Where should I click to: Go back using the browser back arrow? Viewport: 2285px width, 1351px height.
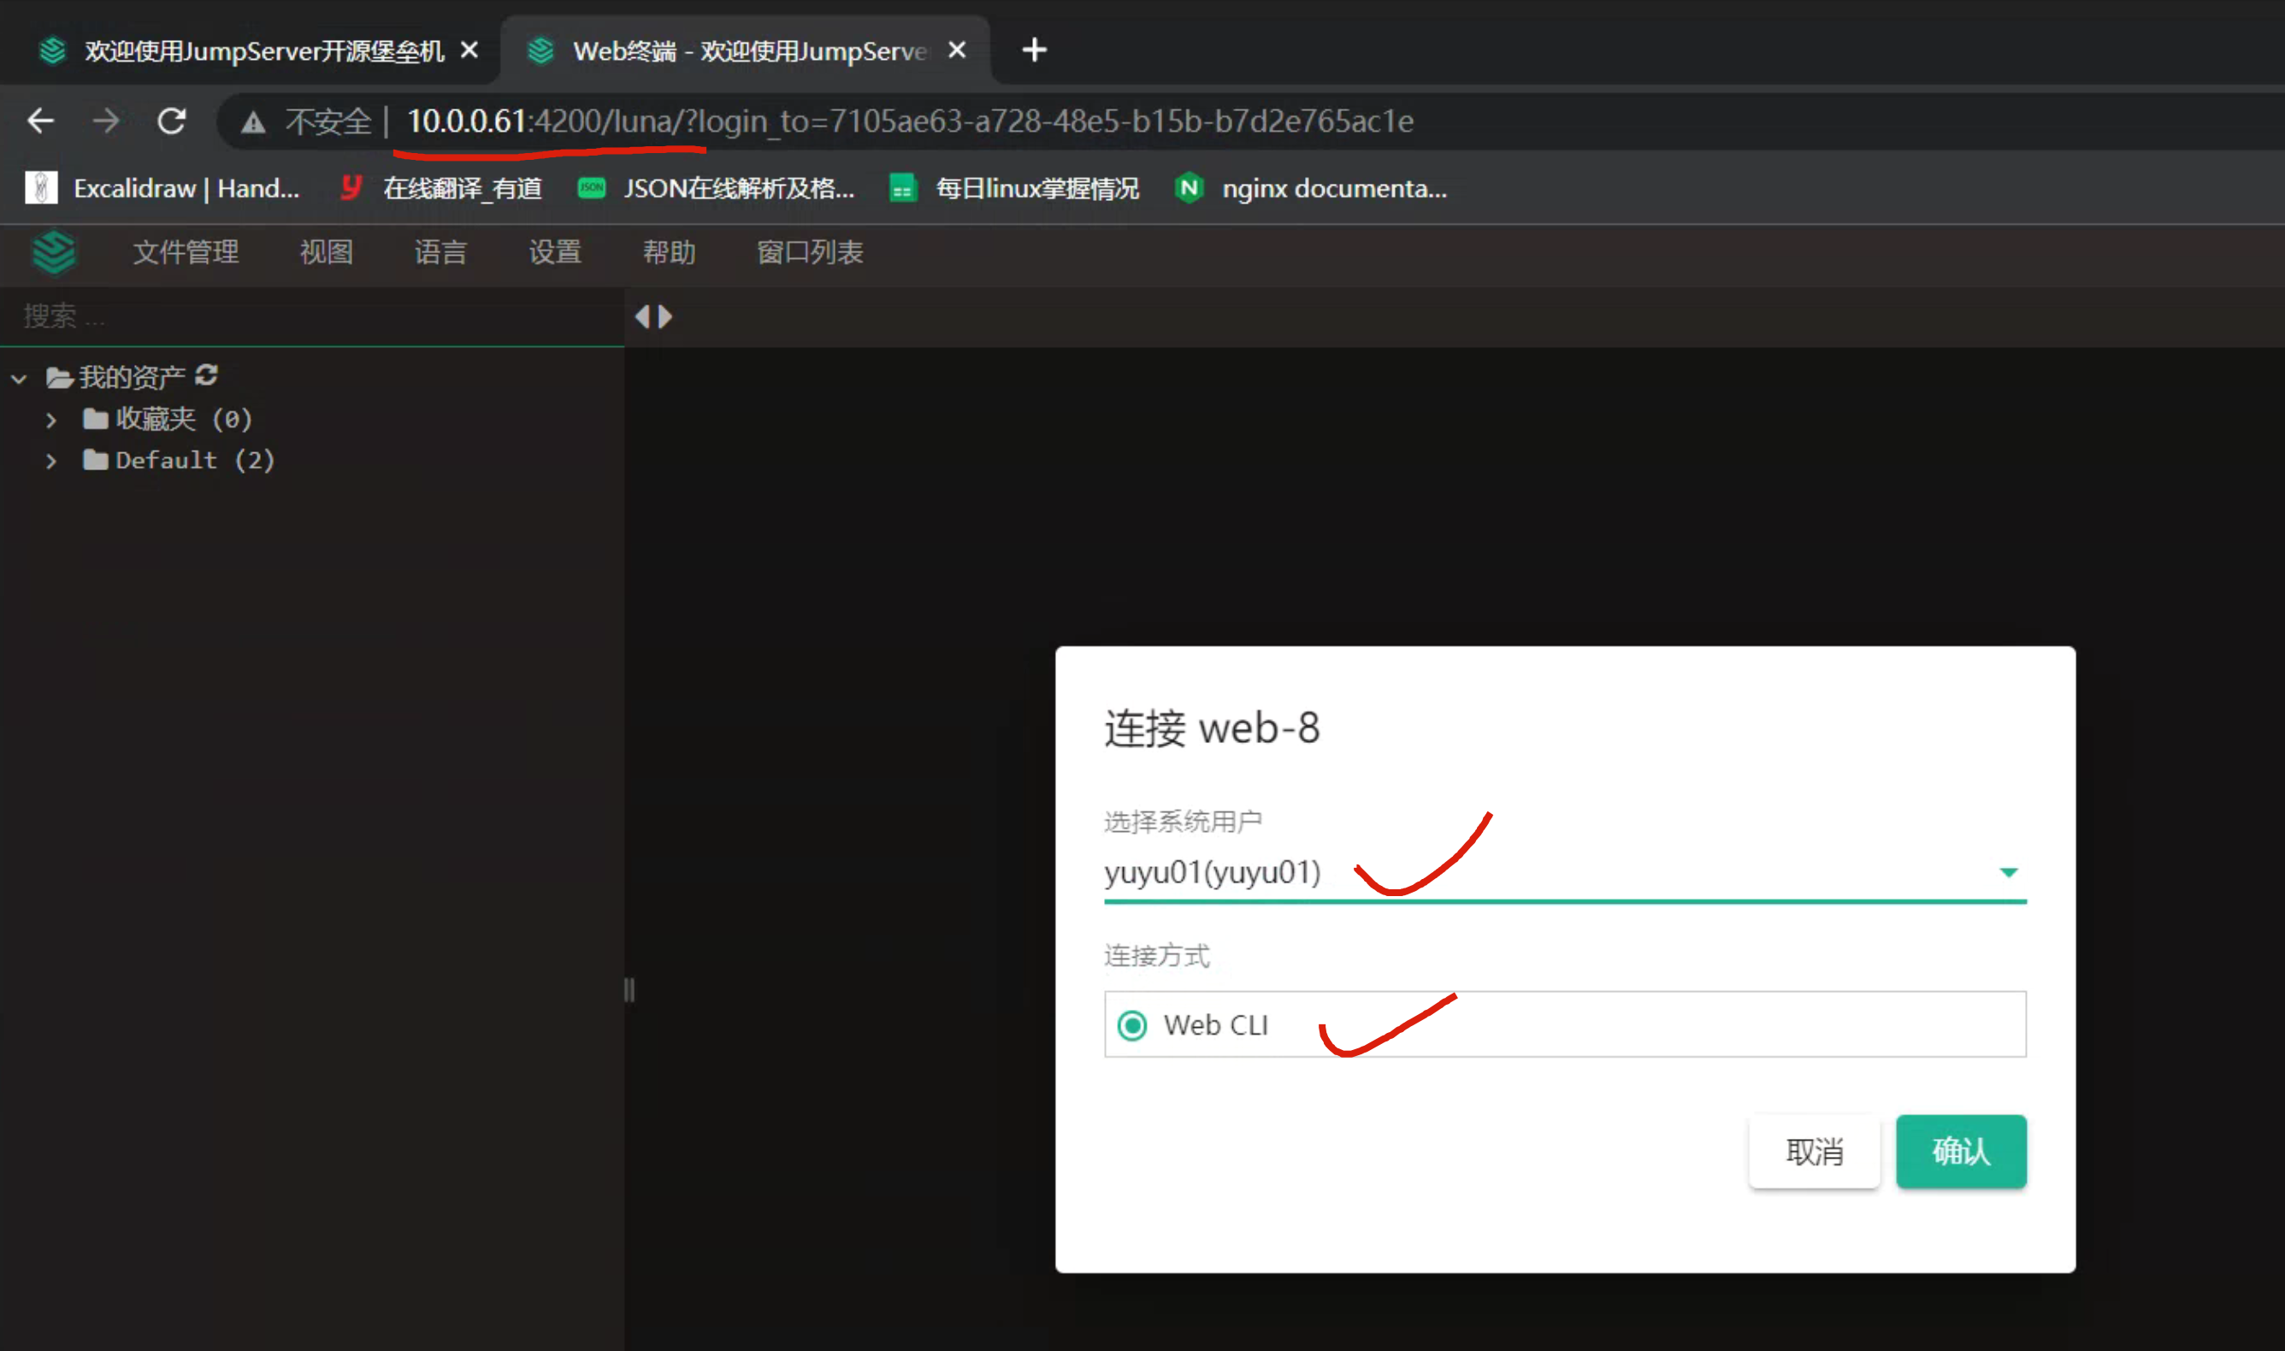41,121
